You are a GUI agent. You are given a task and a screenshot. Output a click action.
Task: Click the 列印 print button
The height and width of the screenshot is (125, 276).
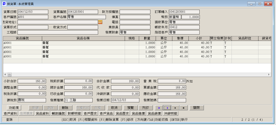click(x=145, y=108)
